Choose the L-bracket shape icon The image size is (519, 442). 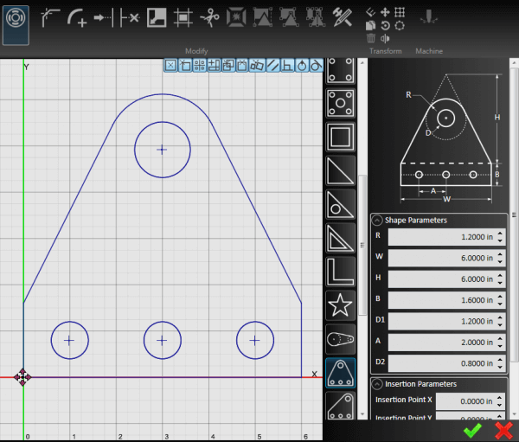pyautogui.click(x=341, y=272)
